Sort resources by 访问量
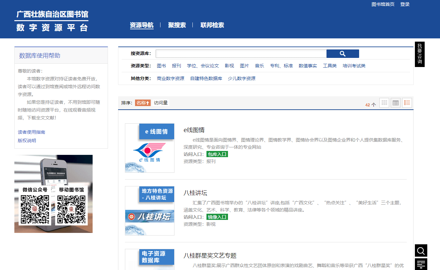The width and height of the screenshot is (440, 270). point(161,103)
